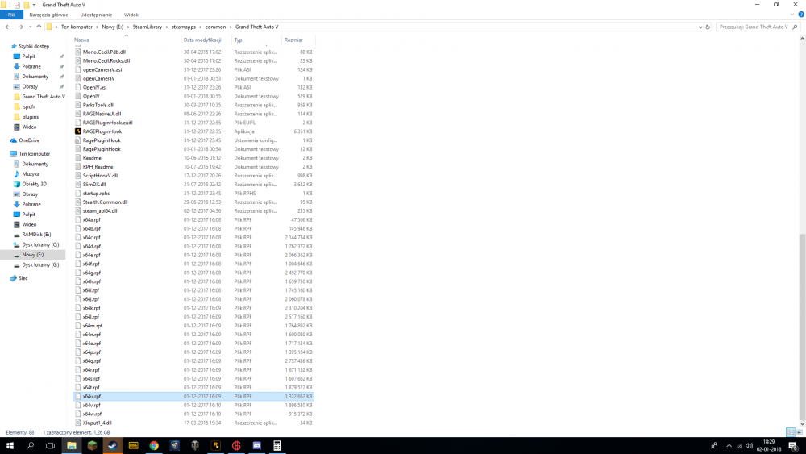Click the scrollbar down arrow
Screen dimensions: 806x454
pos(802,423)
